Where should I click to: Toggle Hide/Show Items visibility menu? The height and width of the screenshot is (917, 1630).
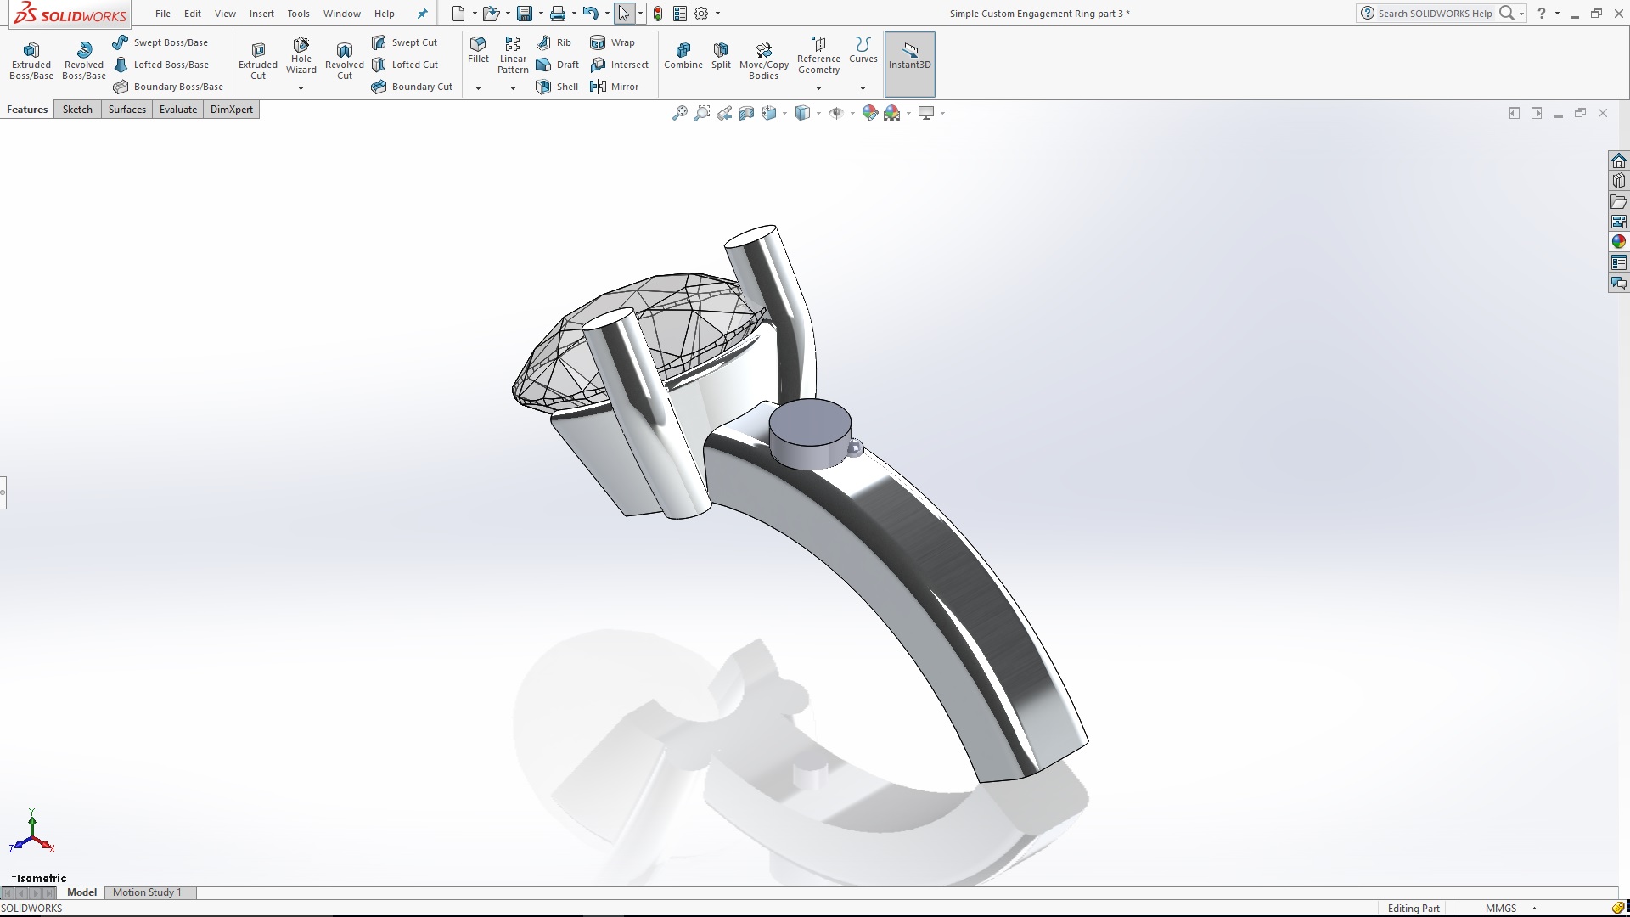point(839,112)
